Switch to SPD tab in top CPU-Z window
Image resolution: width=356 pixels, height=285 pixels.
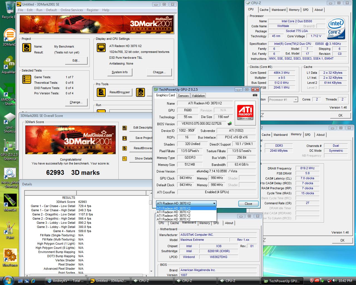click(306, 10)
